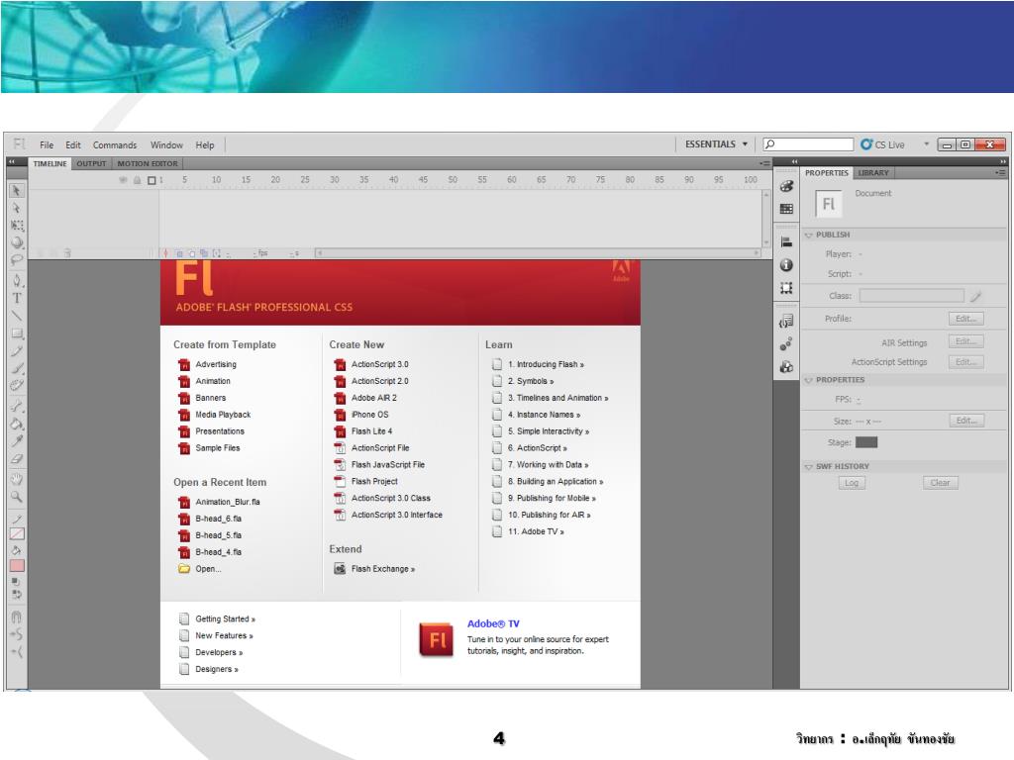Collapse the tools panel double arrow
Viewport: 1014px width, 760px height.
click(x=12, y=161)
